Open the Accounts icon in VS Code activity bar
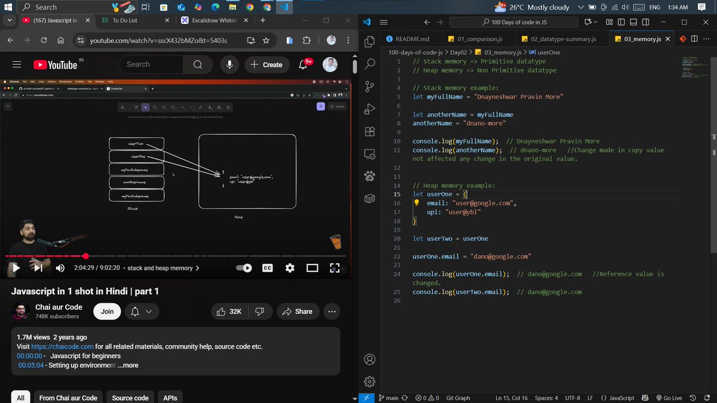Screen dimensions: 717x403 pyautogui.click(x=369, y=359)
